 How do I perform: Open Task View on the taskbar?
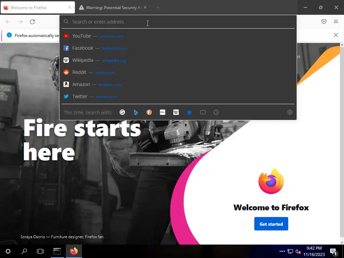click(x=40, y=251)
